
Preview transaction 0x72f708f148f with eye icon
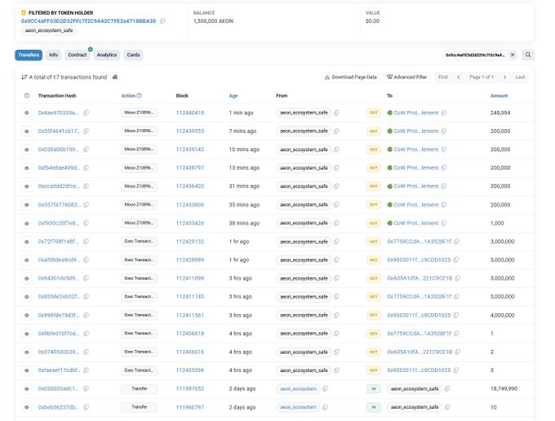click(x=27, y=242)
